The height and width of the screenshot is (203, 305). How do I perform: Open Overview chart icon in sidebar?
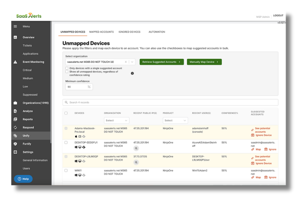(15, 37)
